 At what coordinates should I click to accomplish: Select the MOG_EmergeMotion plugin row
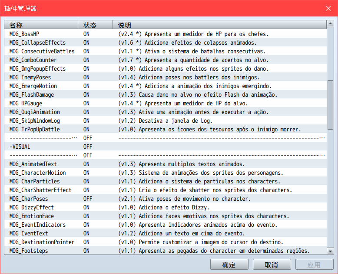pos(166,86)
